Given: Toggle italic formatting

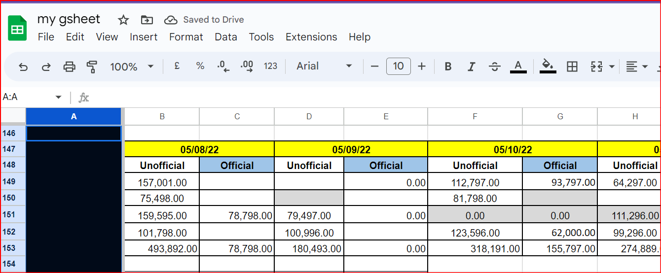Looking at the screenshot, I should pyautogui.click(x=471, y=67).
